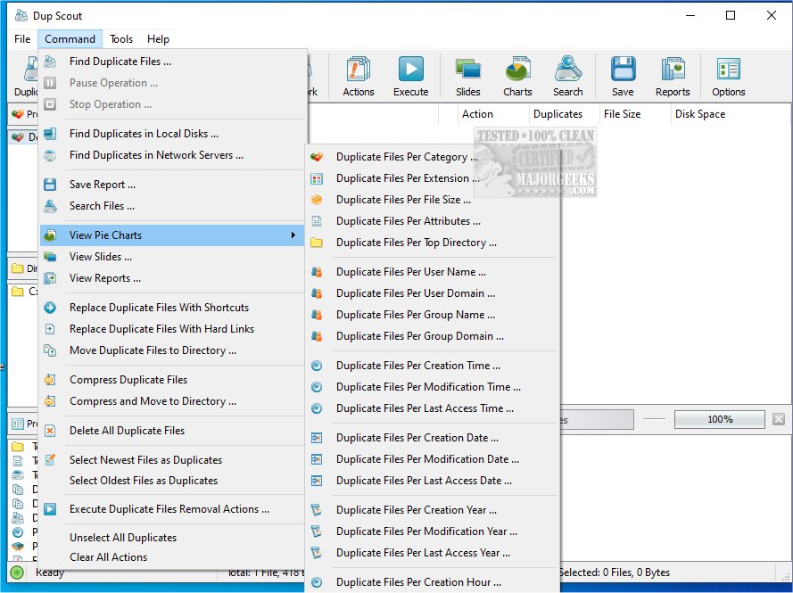793x593 pixels.
Task: Click the Select Newest Files icon
Action: (50, 459)
